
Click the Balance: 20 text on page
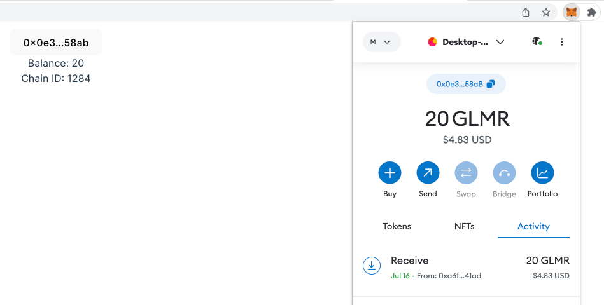[x=56, y=63]
